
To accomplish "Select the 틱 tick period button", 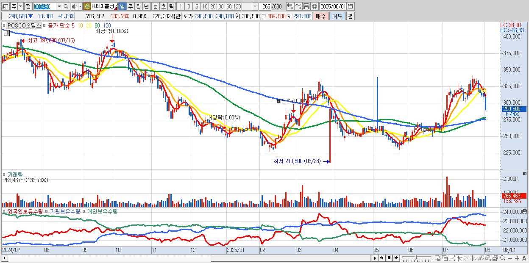I will click(171, 6).
